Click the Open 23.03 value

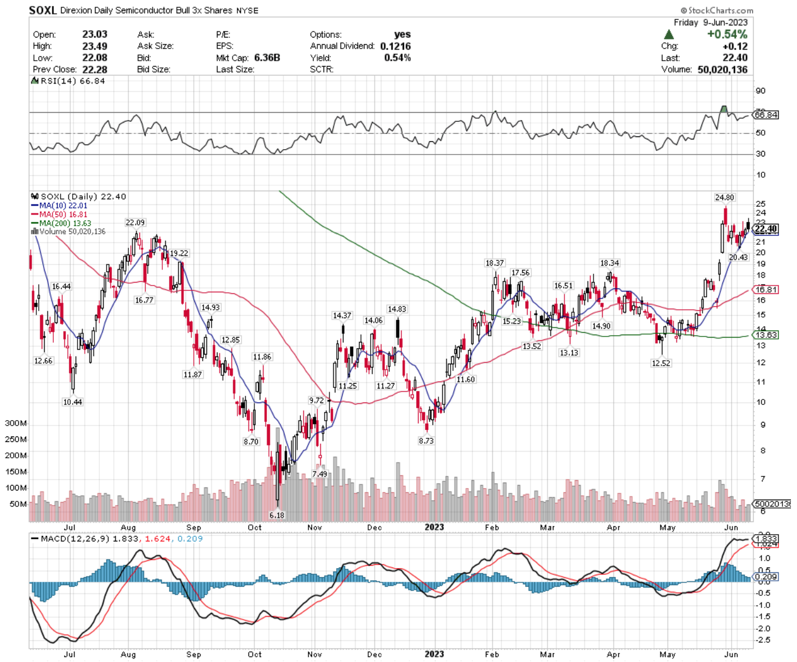(94, 35)
